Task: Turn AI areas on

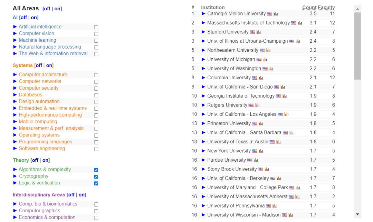Action: [x=34, y=18]
